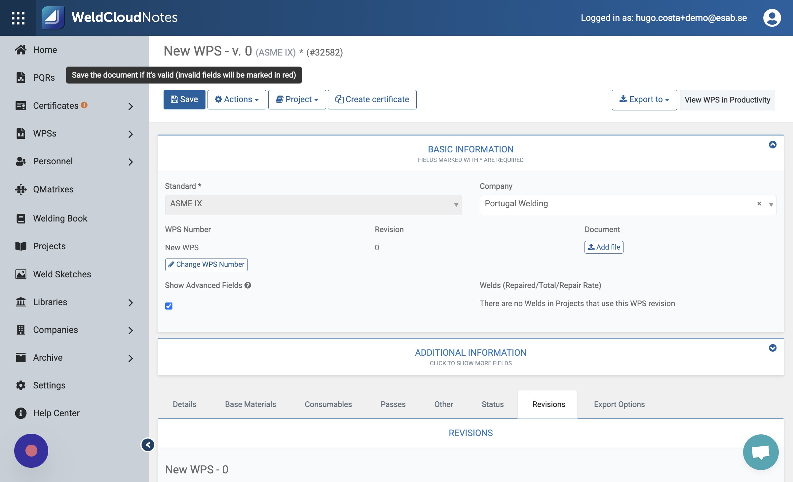Click the Additional Information heading
The image size is (793, 482).
tap(471, 353)
